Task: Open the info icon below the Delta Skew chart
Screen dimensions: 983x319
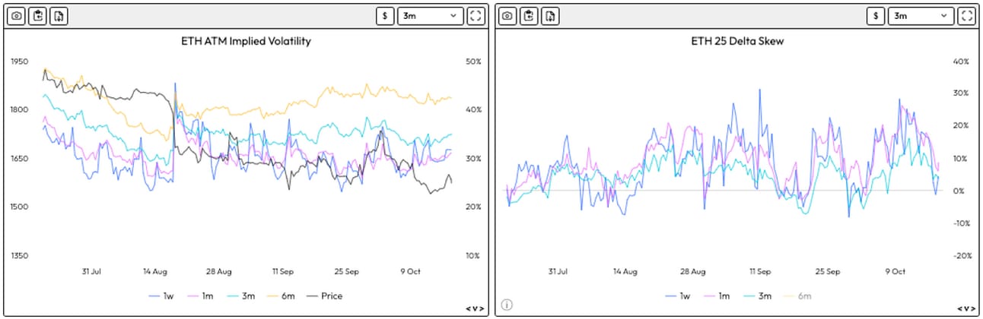Action: 507,305
